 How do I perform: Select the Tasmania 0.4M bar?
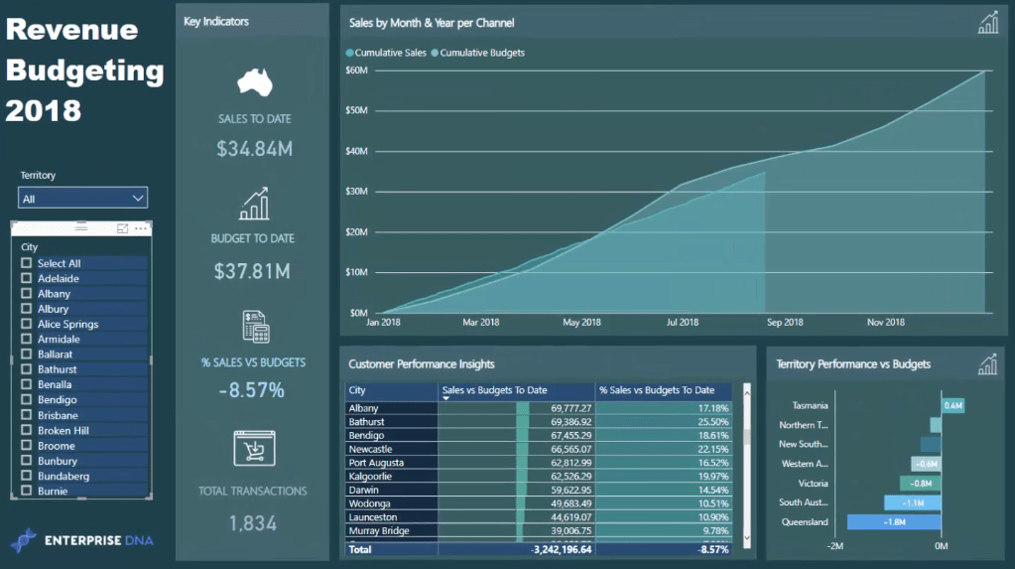[952, 406]
